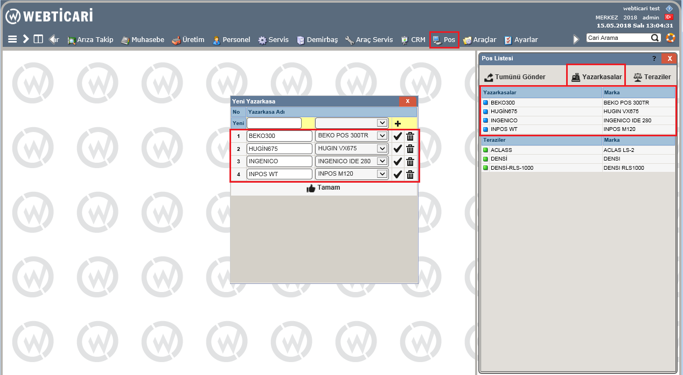
Task: Click the magnifier in Cari Arama
Action: (x=655, y=38)
